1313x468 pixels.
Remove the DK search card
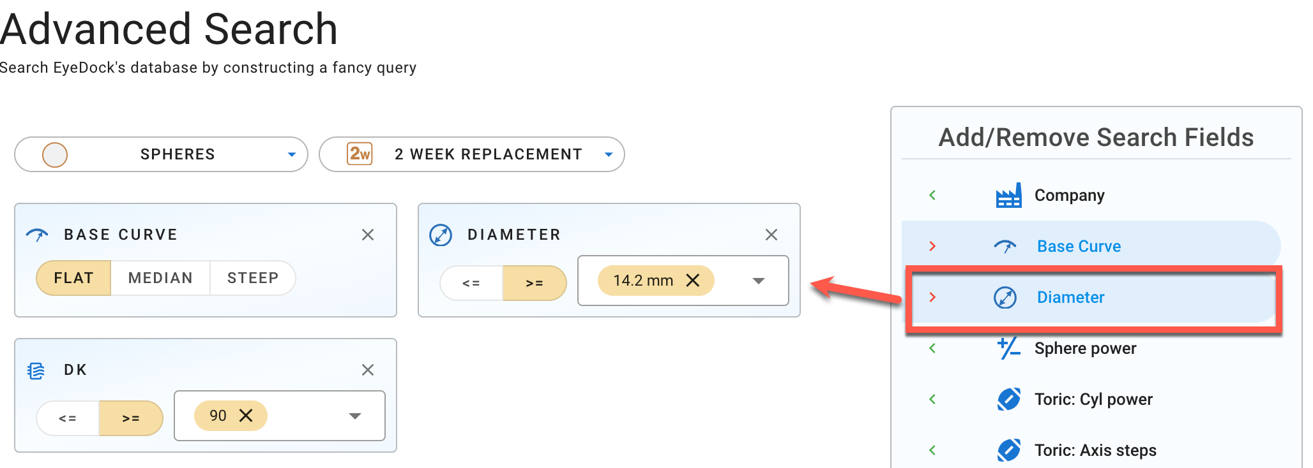[368, 370]
